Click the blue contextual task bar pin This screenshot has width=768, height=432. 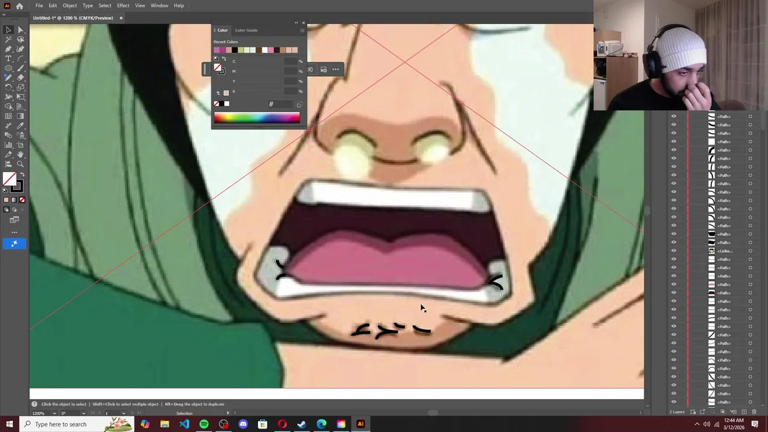pos(14,243)
